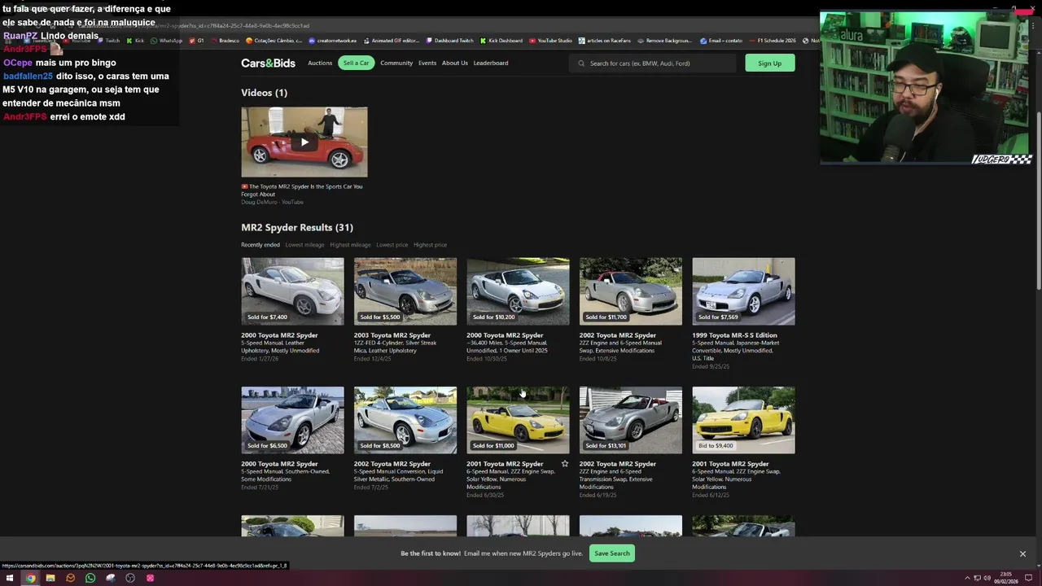This screenshot has width=1042, height=586.
Task: Open the YouTube Studio bookmark
Action: tap(551, 41)
